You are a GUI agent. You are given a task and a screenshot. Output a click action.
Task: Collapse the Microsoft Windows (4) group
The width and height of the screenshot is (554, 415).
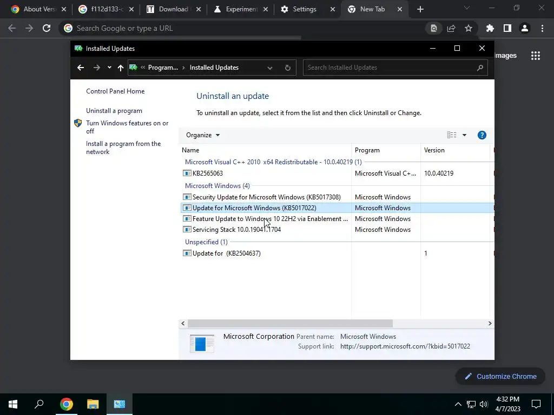(217, 186)
